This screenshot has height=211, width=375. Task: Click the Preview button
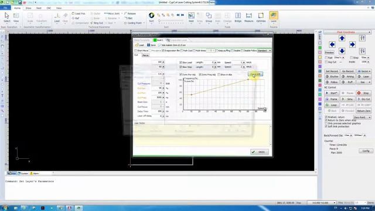329,52
